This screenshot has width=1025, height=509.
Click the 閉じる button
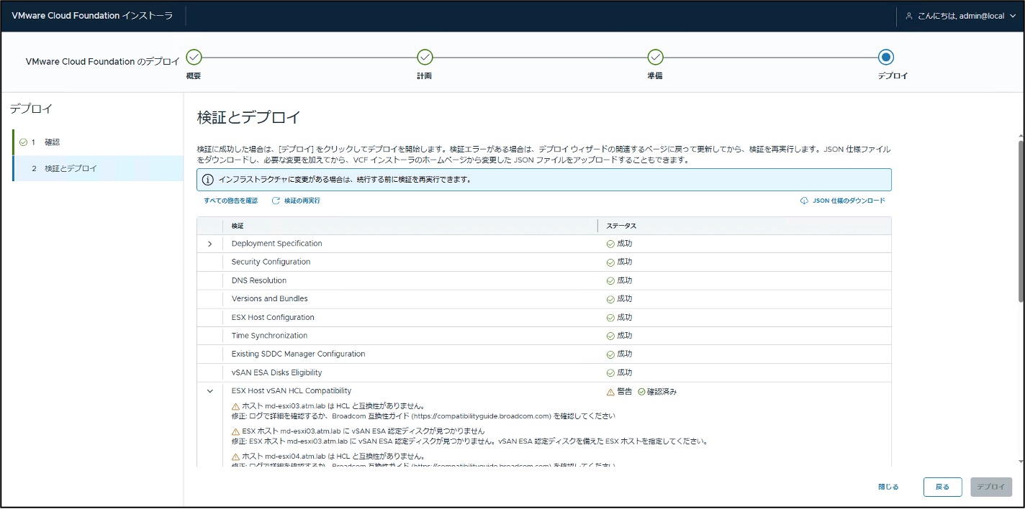(x=888, y=487)
